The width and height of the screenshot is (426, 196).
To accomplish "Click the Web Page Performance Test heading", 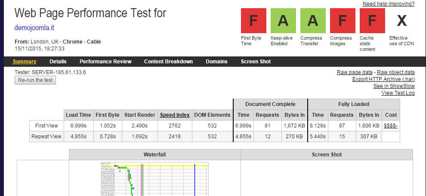I will 90,13.
